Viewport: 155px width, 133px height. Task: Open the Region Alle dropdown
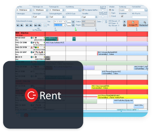coord(89,25)
